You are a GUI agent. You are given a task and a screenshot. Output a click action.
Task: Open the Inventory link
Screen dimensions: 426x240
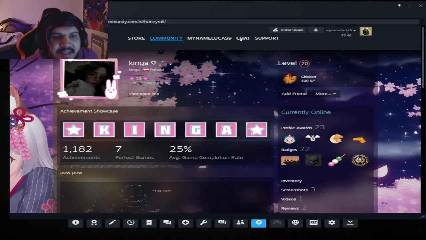coord(292,181)
